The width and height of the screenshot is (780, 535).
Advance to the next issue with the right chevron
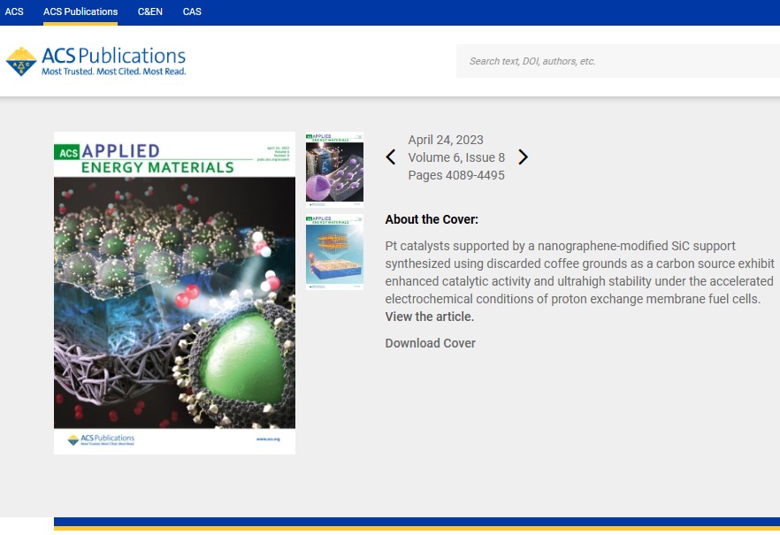pos(523,157)
